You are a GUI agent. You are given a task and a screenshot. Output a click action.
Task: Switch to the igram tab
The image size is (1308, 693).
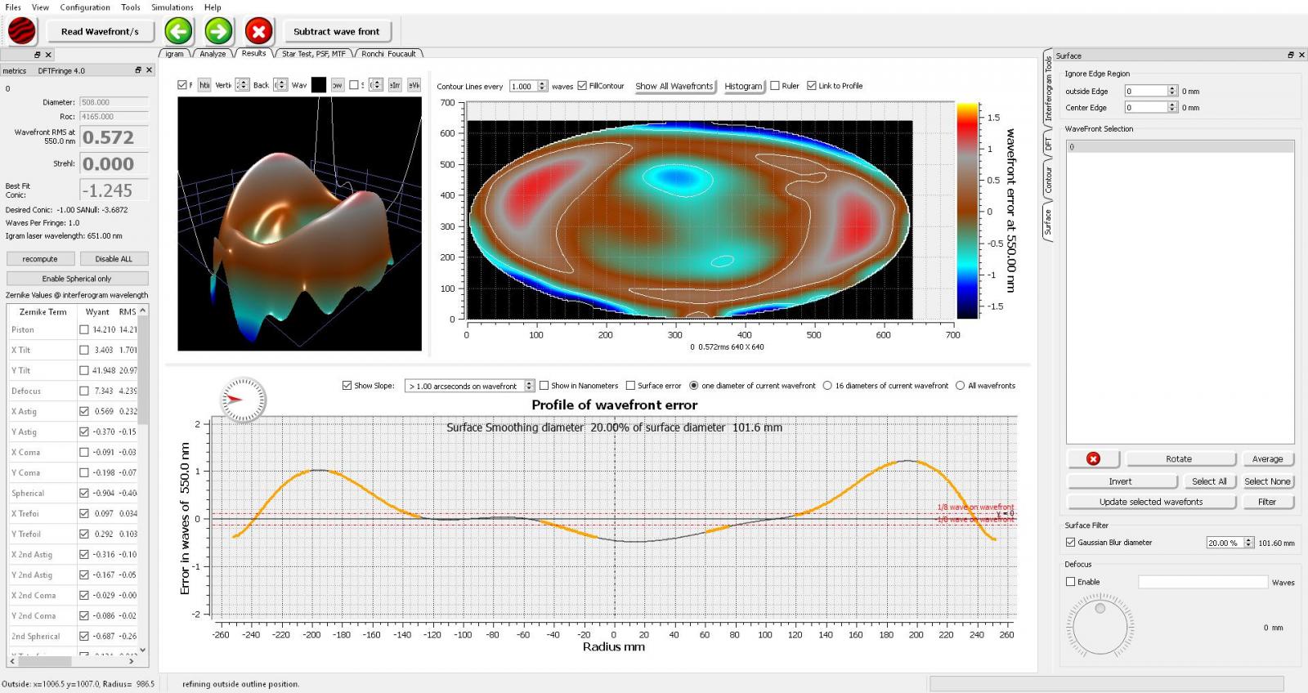pyautogui.click(x=175, y=54)
